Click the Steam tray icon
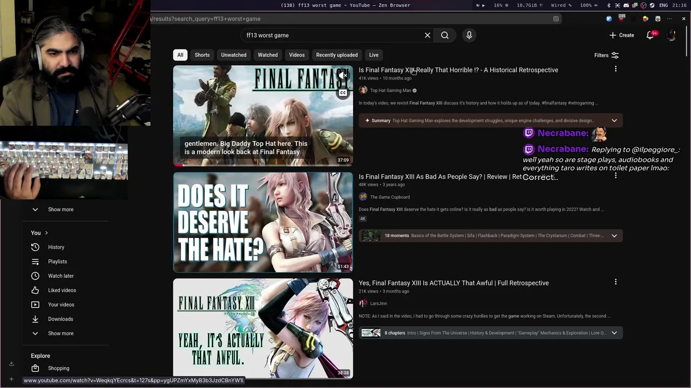 click(652, 5)
